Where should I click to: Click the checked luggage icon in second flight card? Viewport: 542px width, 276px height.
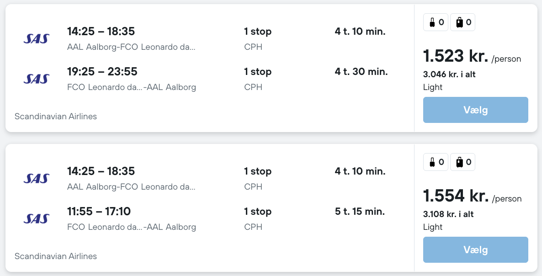tap(459, 162)
